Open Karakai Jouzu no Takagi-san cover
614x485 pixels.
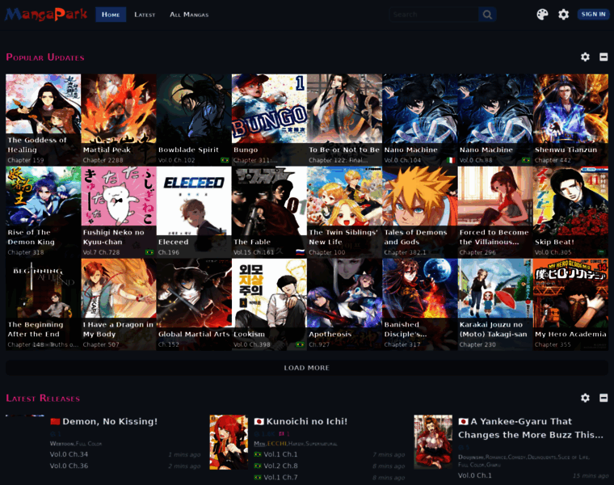(495, 304)
